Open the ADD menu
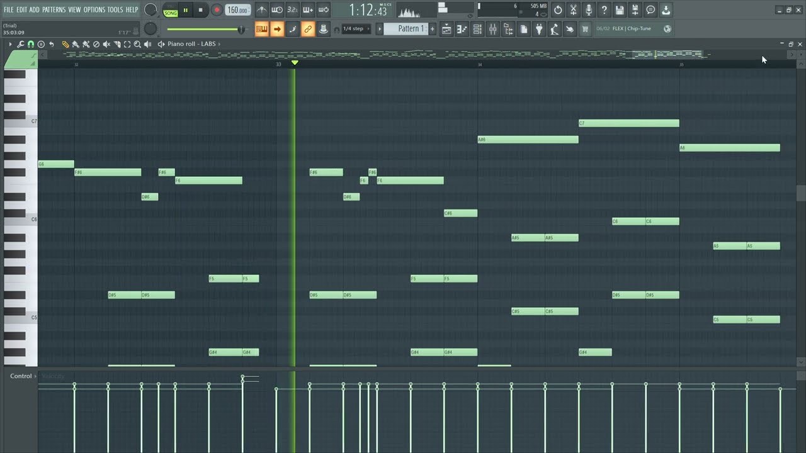806x453 pixels. tap(35, 9)
